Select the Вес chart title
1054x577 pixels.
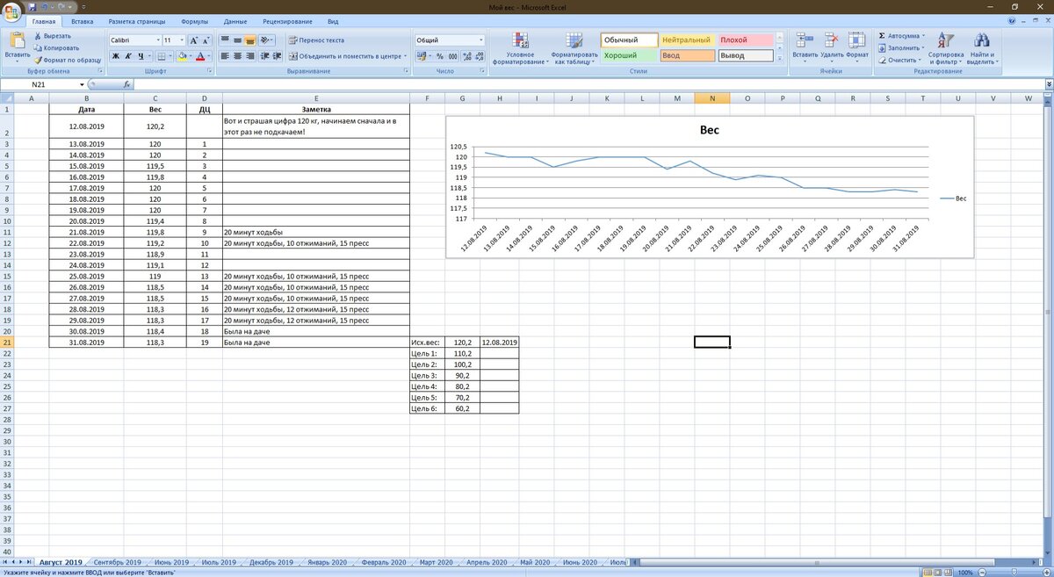point(710,130)
